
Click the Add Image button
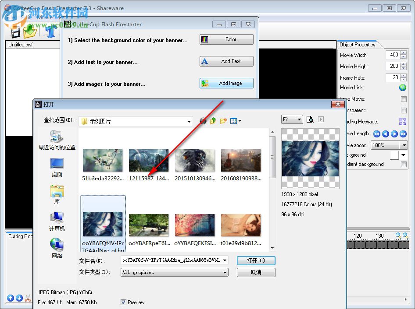click(x=226, y=83)
